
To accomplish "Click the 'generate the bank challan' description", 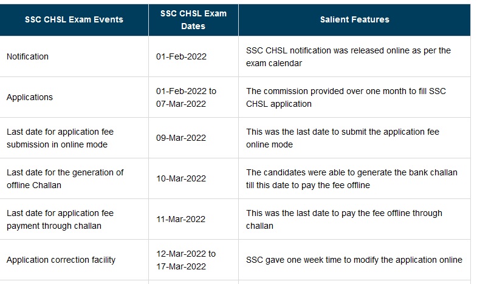I will pos(351,178).
